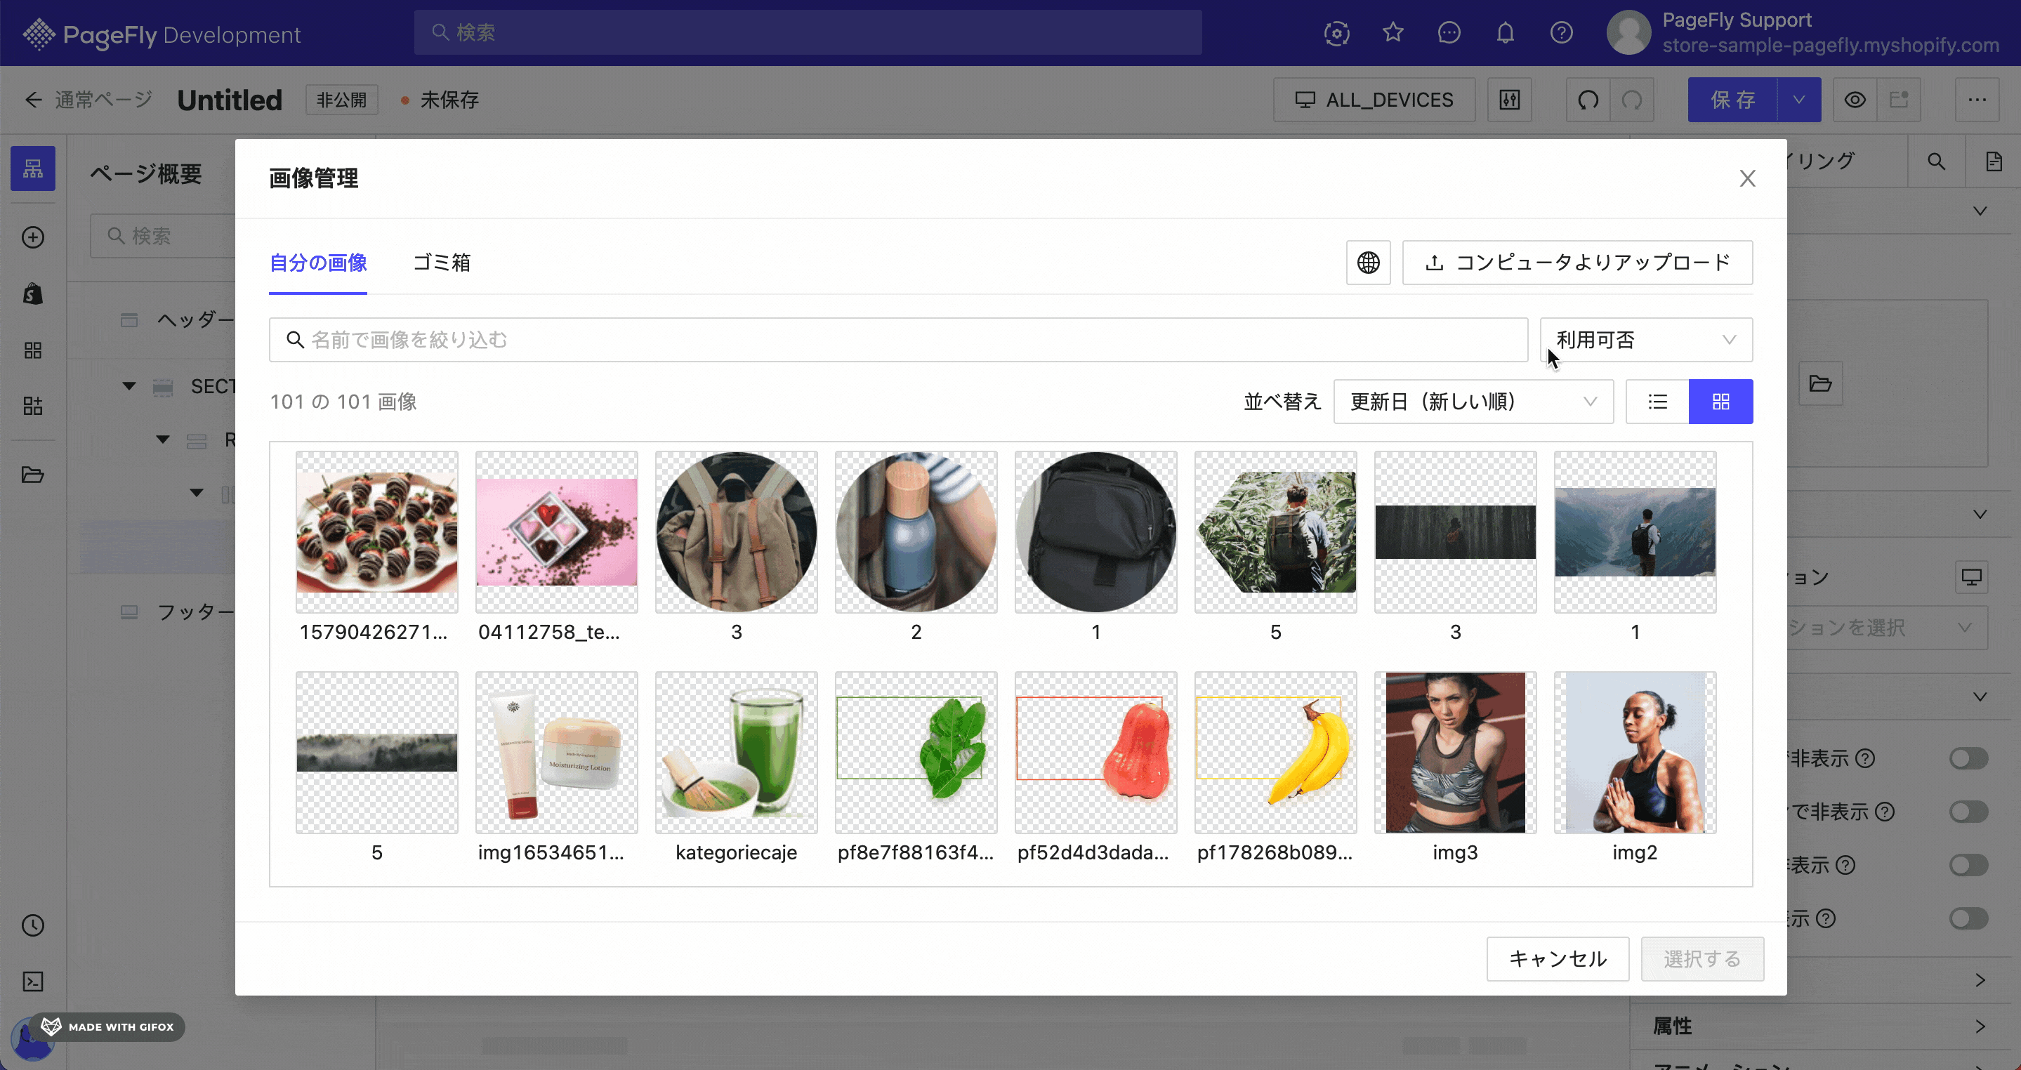The height and width of the screenshot is (1070, 2021).
Task: Open the help question mark icon in header
Action: 1561,32
